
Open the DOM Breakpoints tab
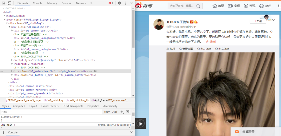pyautogui.click(x=73, y=106)
